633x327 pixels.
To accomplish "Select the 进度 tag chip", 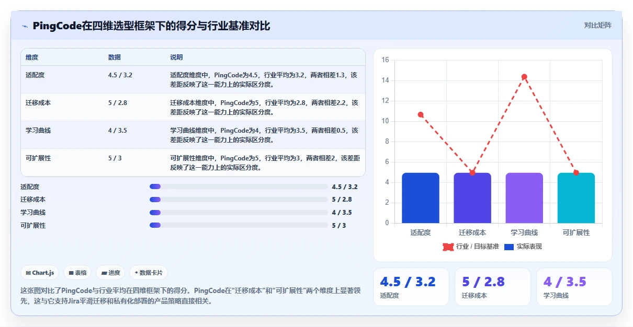I will tap(110, 273).
